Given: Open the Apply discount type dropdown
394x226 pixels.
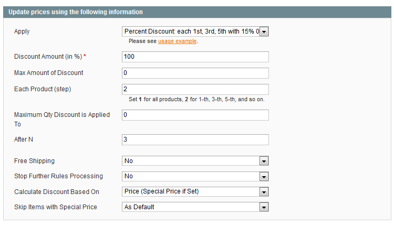Looking at the screenshot, I should (x=195, y=32).
